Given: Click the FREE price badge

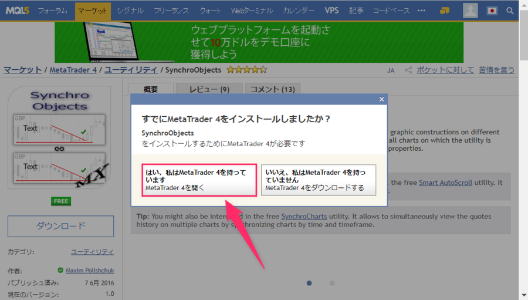Looking at the screenshot, I should pyautogui.click(x=61, y=201).
